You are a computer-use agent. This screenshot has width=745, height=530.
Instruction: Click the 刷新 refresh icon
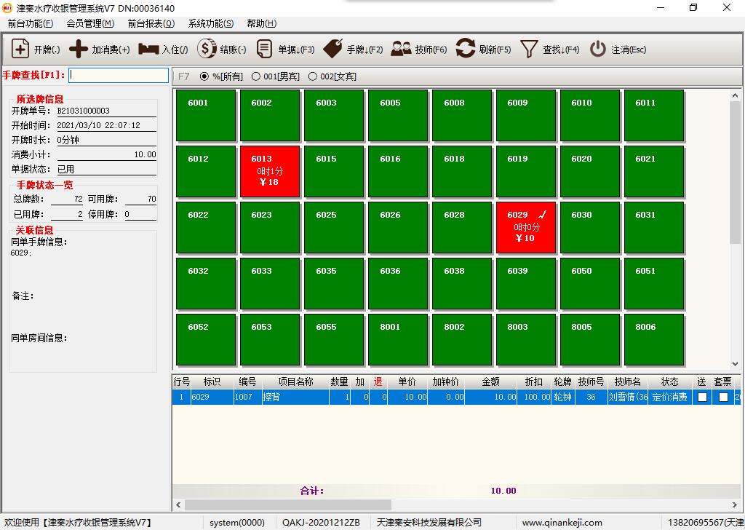[x=466, y=49]
